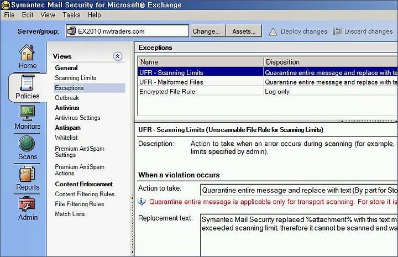The height and width of the screenshot is (257, 398).
Task: Click the Discard changes icon
Action: click(337, 32)
